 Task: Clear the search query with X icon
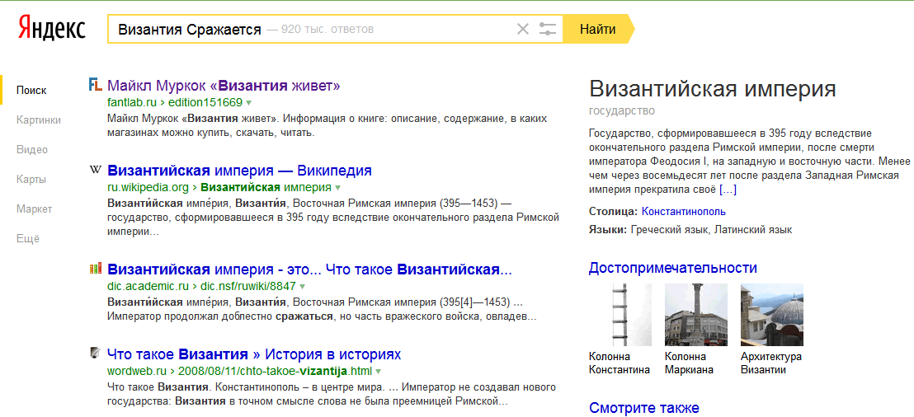523,29
